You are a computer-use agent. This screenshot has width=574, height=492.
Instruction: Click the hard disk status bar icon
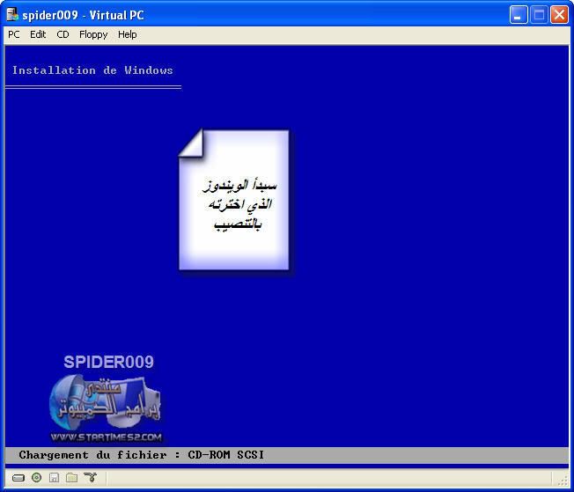(x=18, y=478)
